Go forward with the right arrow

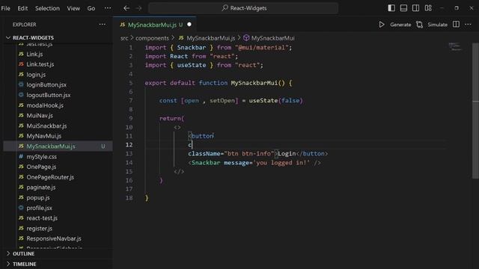pyautogui.click(x=138, y=8)
